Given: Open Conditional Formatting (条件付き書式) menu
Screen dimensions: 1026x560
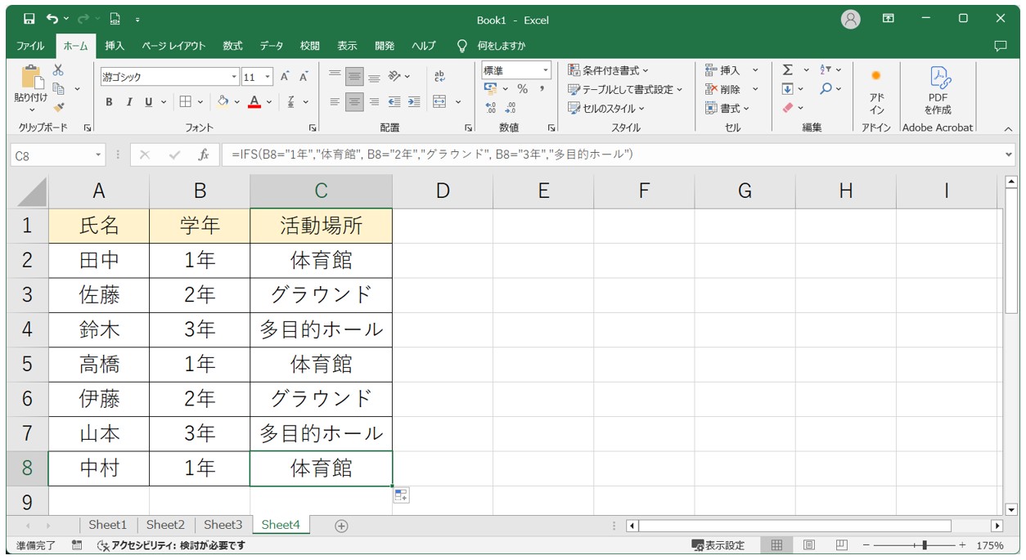Looking at the screenshot, I should tap(608, 70).
